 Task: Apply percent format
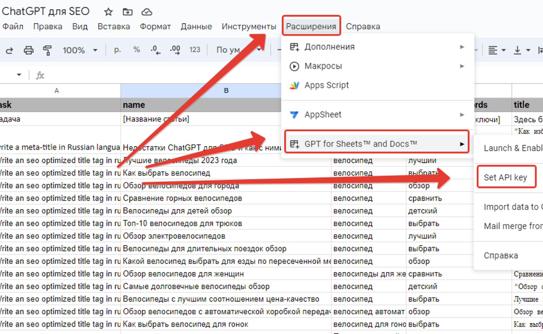136,50
